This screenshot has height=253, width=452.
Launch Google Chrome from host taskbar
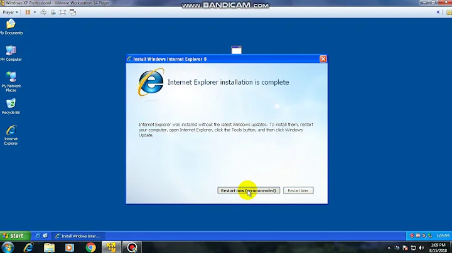point(90,247)
